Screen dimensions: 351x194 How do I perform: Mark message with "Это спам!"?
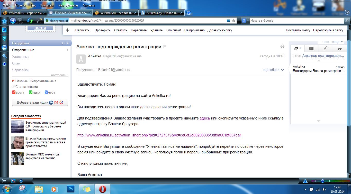pyautogui.click(x=174, y=30)
